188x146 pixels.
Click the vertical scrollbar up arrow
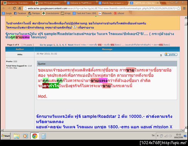tap(186, 17)
